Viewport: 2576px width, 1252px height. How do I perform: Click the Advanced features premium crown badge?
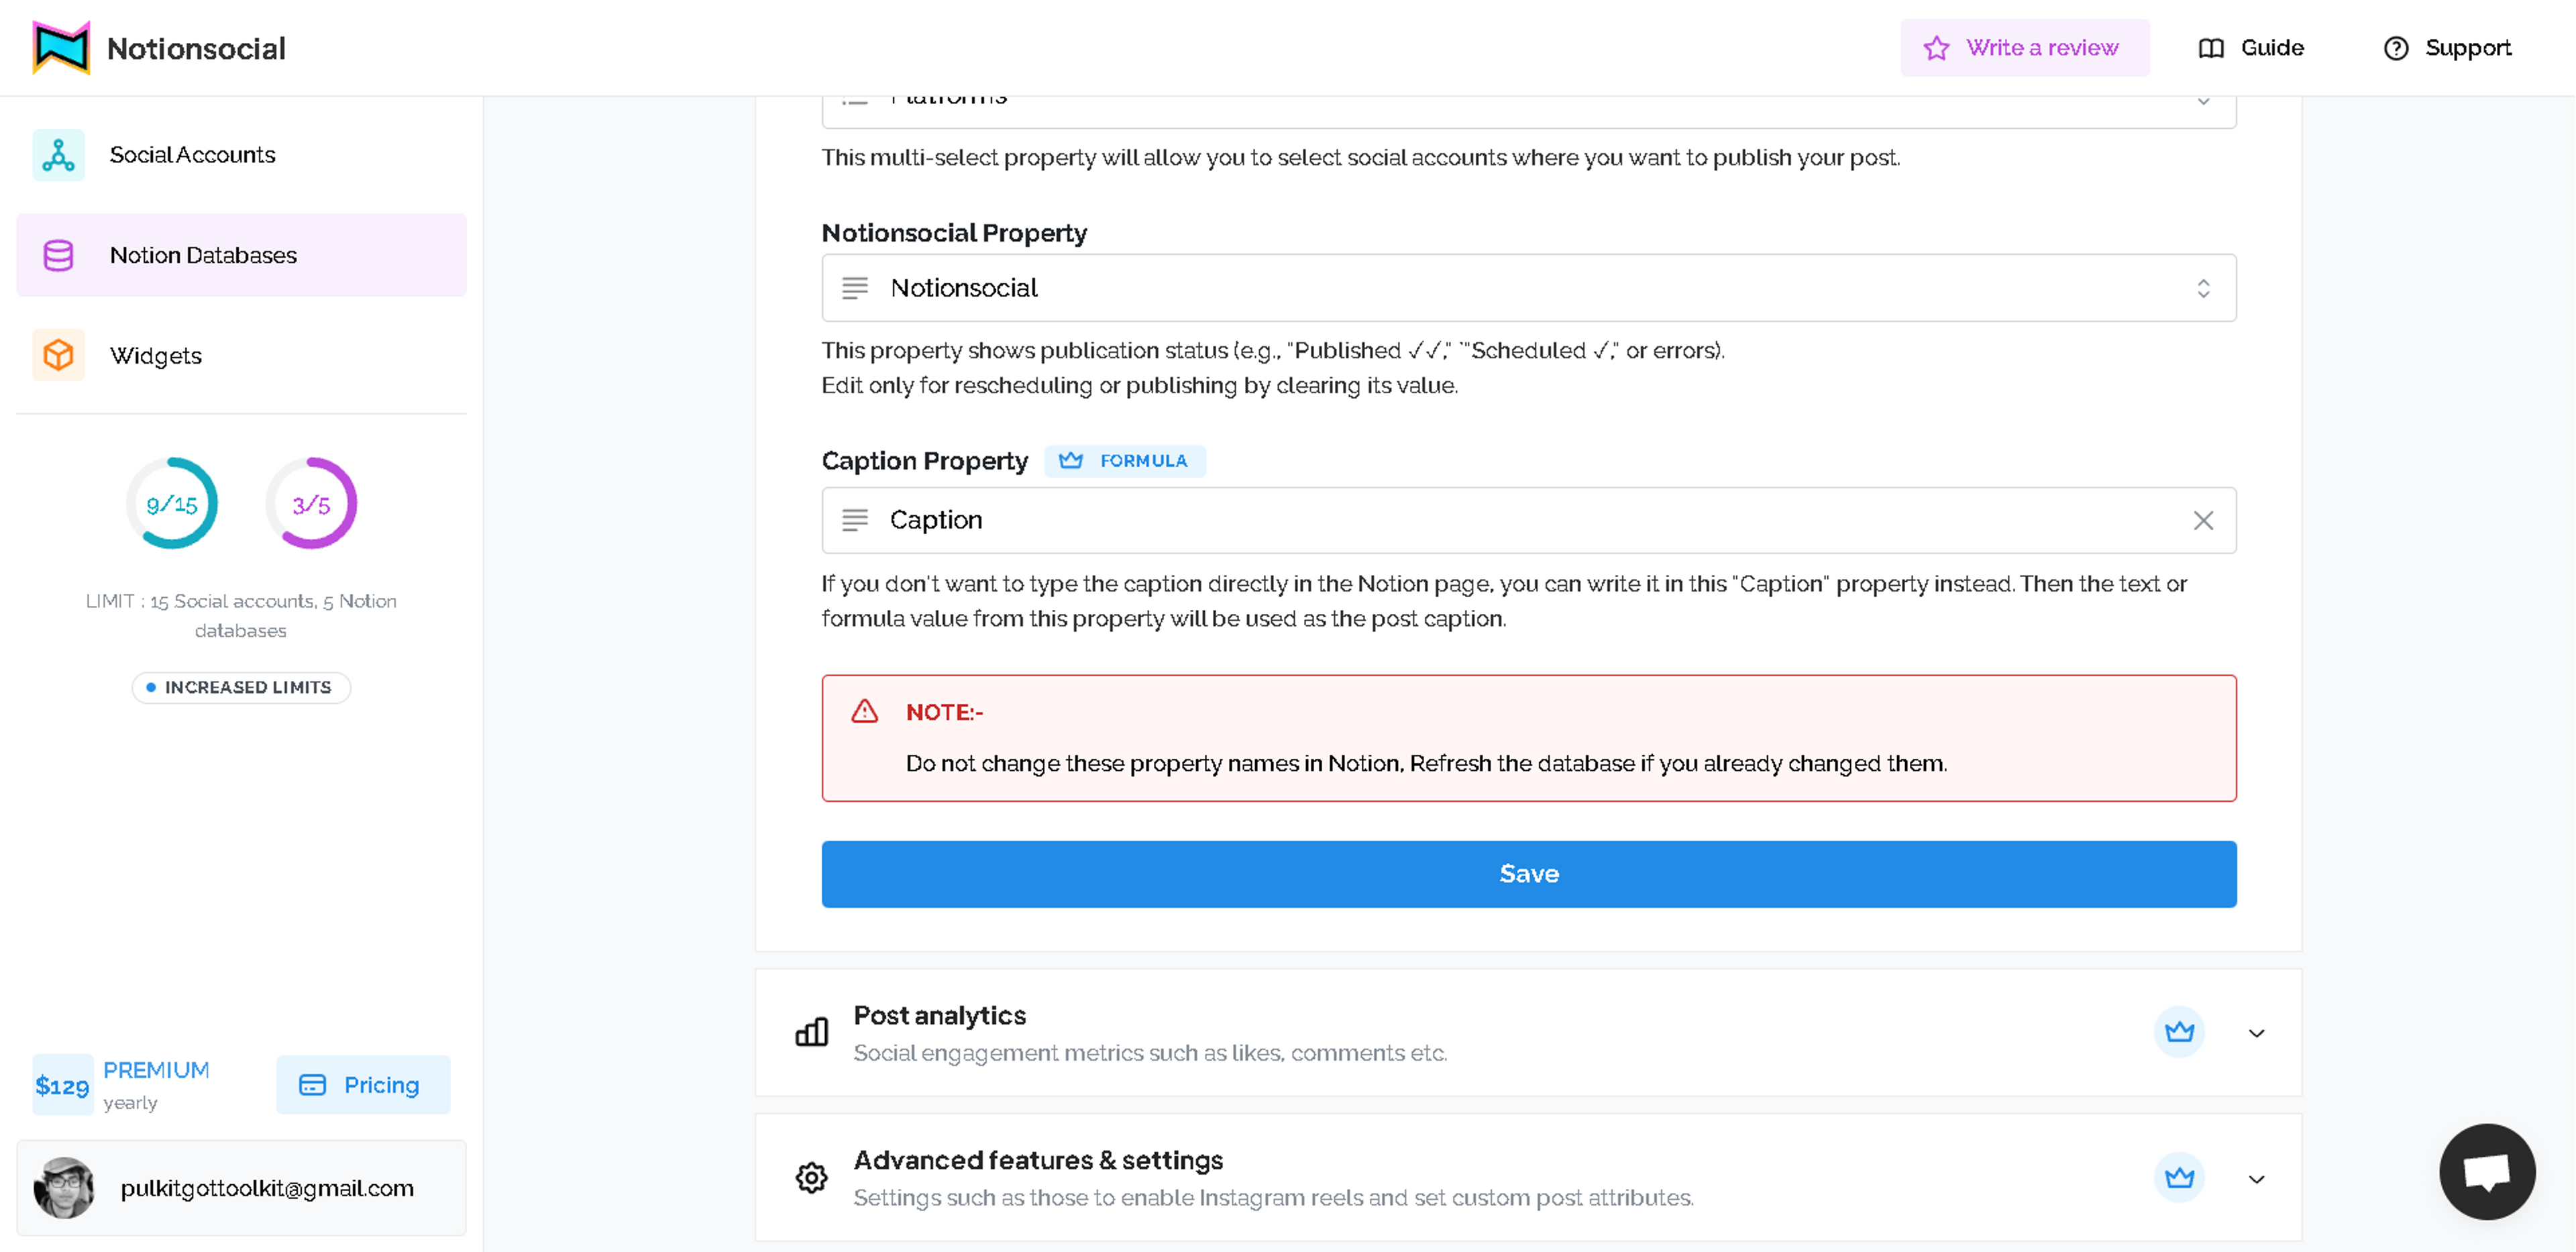[x=2179, y=1178]
